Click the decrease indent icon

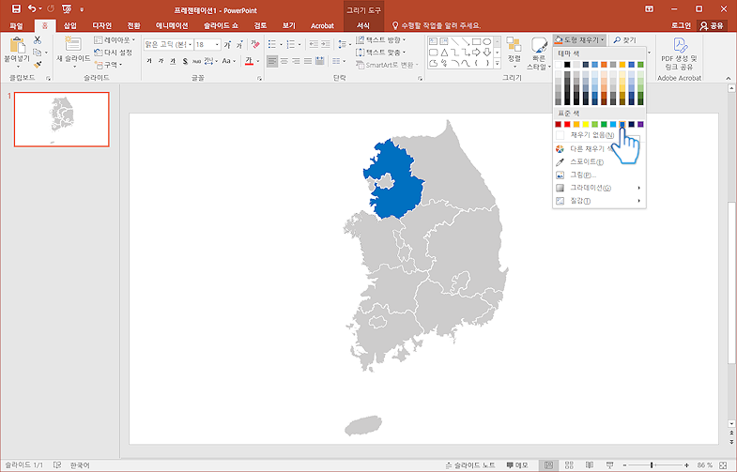coord(314,45)
